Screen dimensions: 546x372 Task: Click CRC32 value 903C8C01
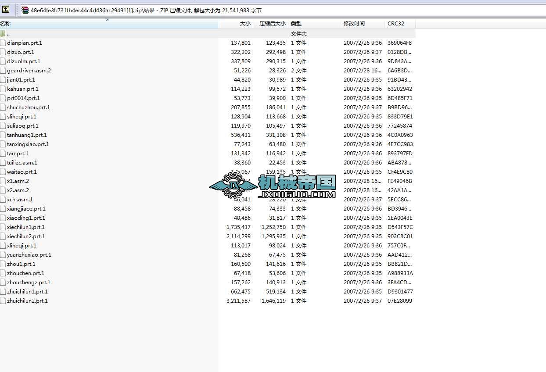pyautogui.click(x=400, y=236)
